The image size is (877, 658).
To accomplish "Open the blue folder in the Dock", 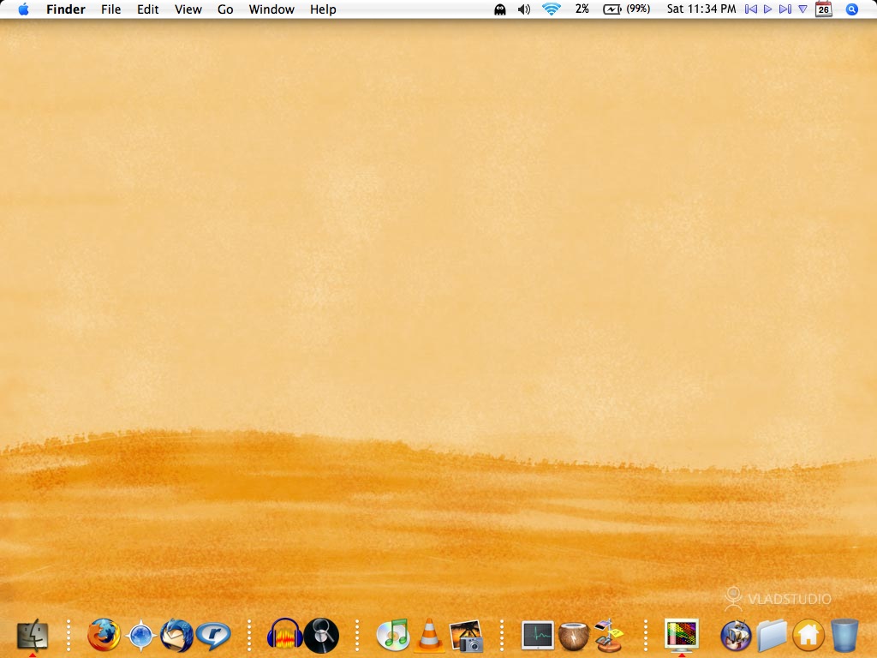I will coord(772,636).
